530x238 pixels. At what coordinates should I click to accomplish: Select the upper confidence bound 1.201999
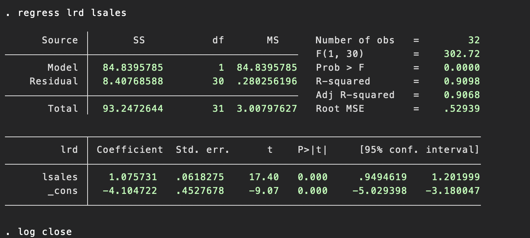458,177
